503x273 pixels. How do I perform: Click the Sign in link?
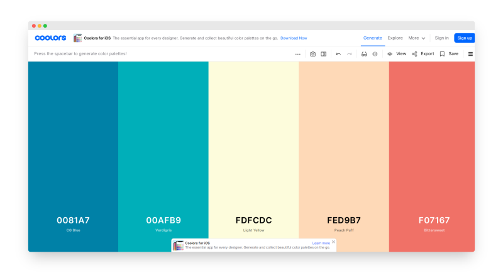pyautogui.click(x=442, y=38)
